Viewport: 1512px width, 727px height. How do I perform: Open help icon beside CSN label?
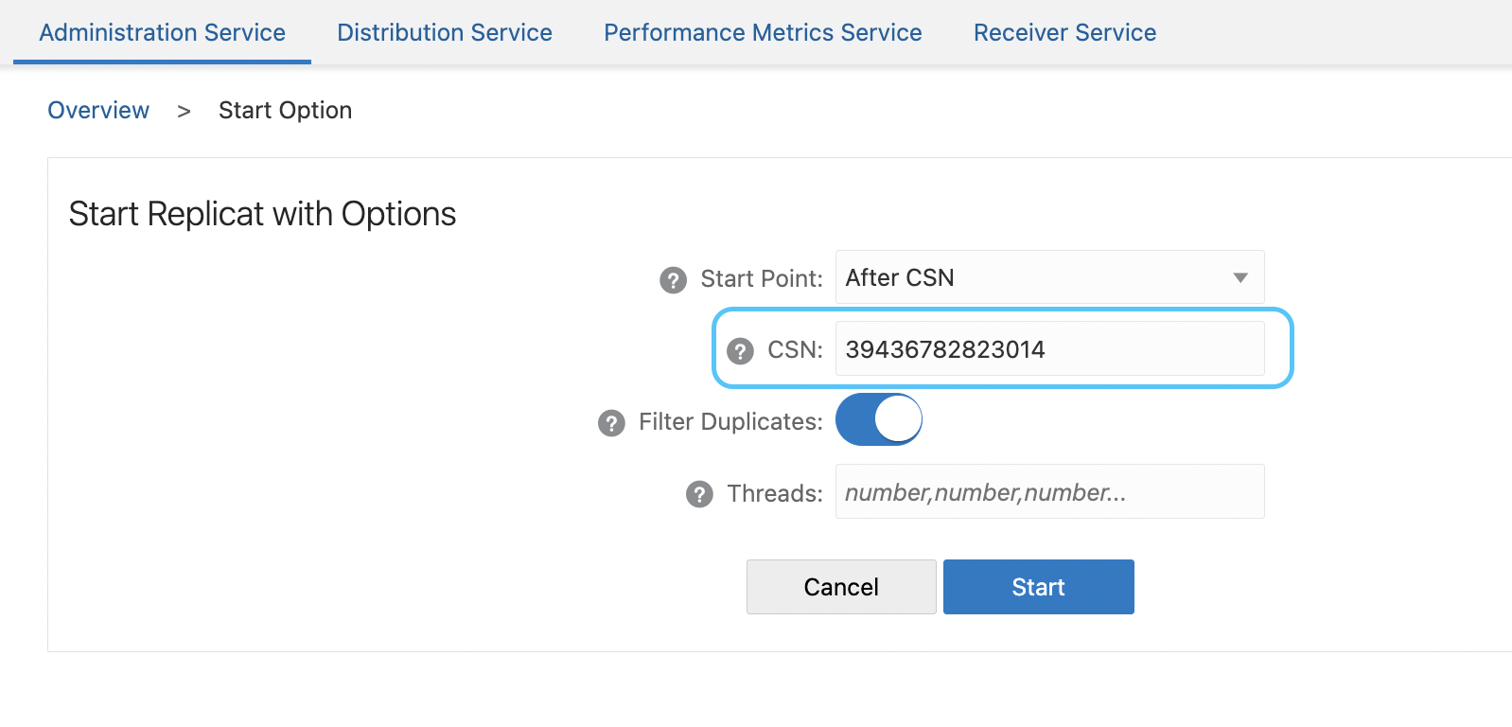coord(740,351)
